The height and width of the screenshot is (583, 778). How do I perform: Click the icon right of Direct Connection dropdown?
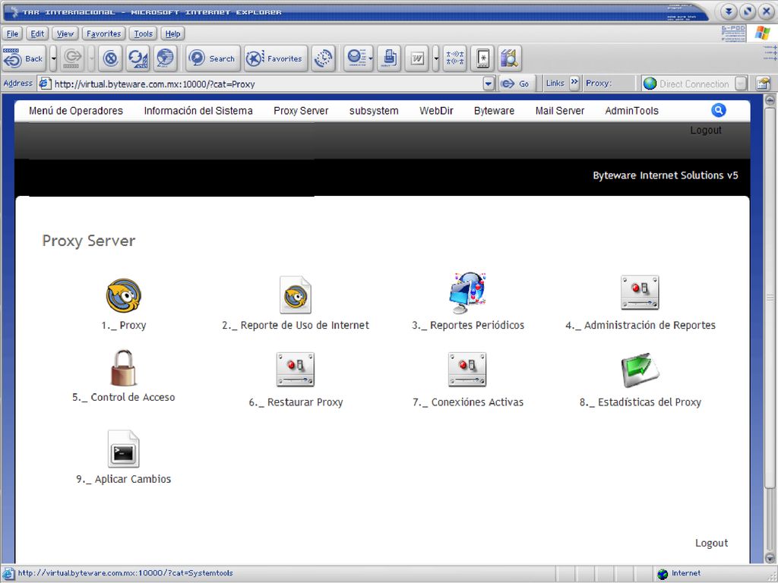(763, 84)
